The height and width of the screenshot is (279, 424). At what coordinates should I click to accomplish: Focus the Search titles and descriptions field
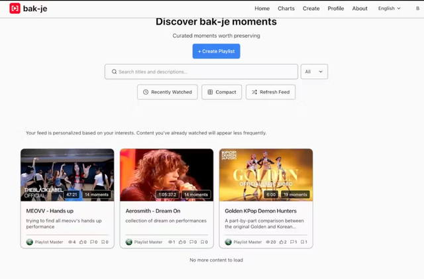(201, 72)
